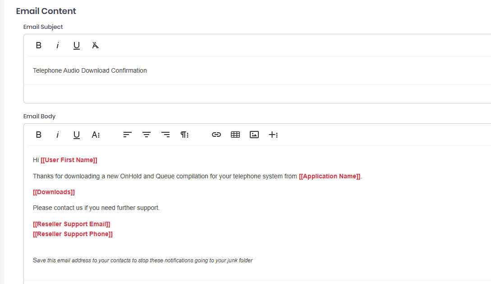Click the [[Downloads]] placeholder in body

[54, 192]
